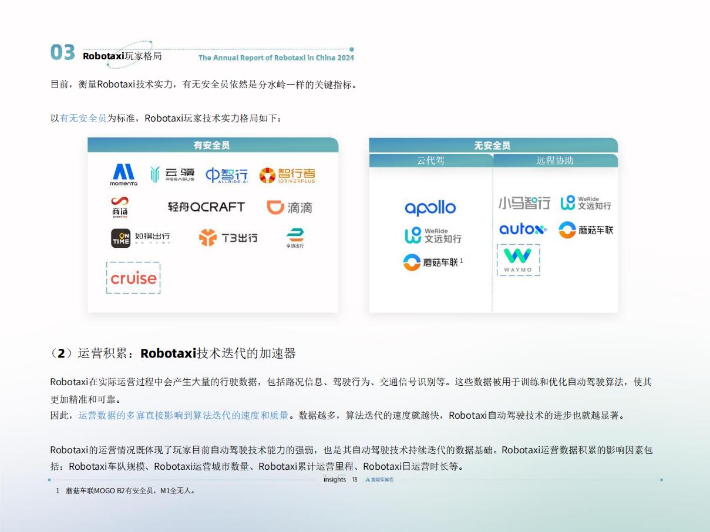This screenshot has width=710, height=532.
Task: Click the 享道出行 logo
Action: point(295,238)
